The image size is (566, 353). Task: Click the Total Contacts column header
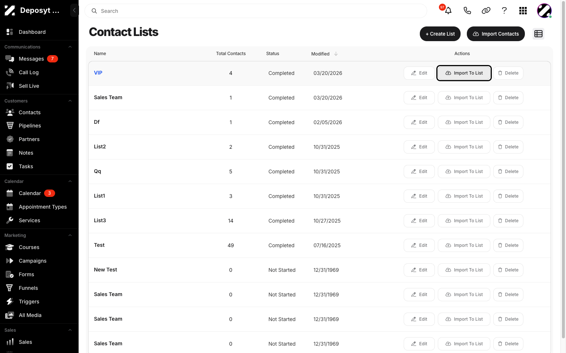(231, 54)
